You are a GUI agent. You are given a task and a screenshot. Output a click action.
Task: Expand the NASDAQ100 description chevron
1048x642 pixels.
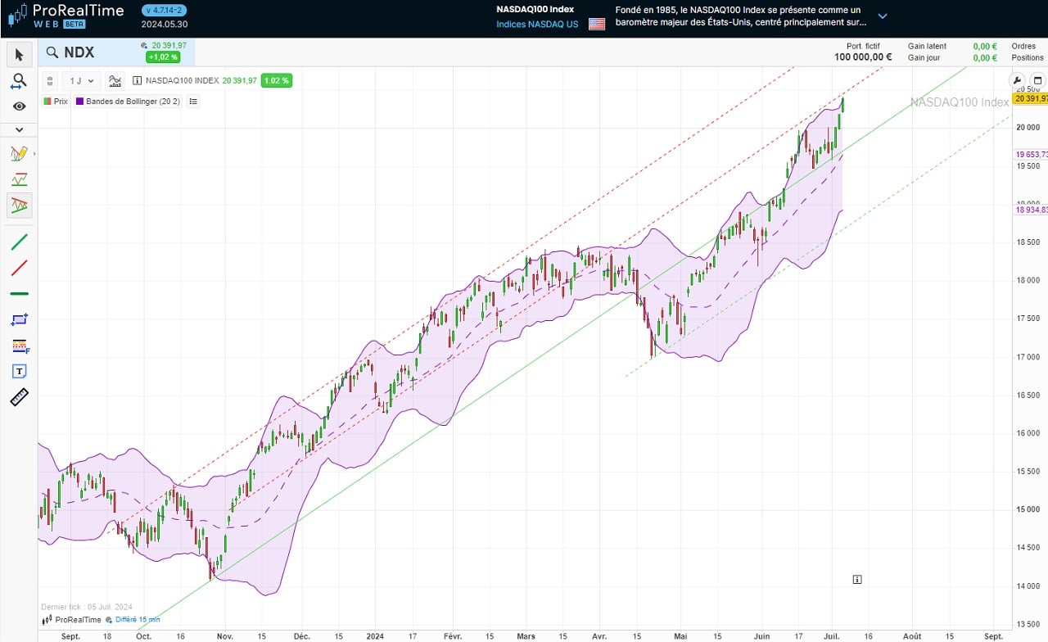pos(882,16)
